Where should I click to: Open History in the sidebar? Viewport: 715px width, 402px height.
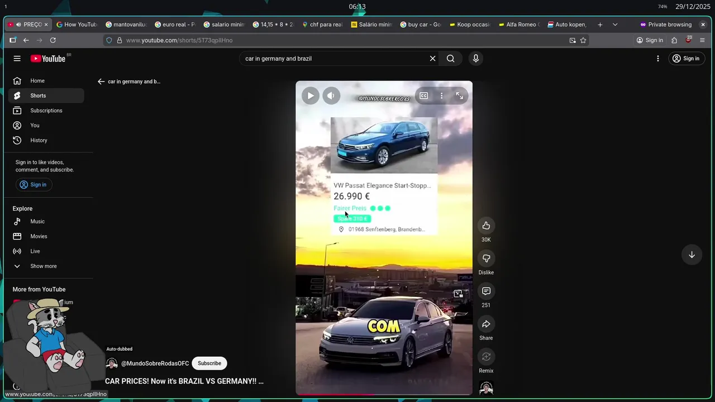pos(46,140)
